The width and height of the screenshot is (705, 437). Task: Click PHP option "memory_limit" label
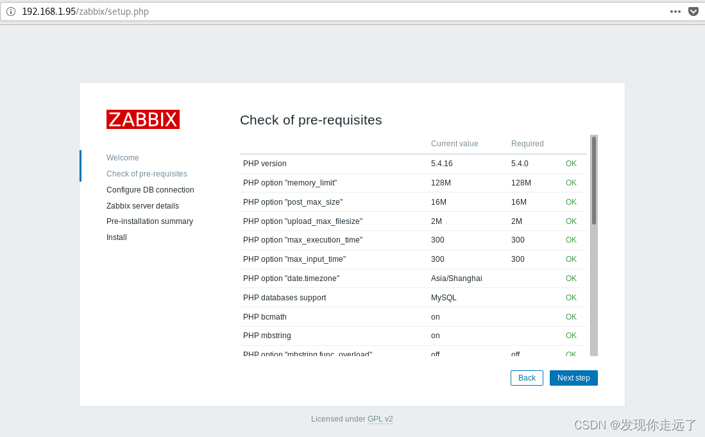pos(290,183)
